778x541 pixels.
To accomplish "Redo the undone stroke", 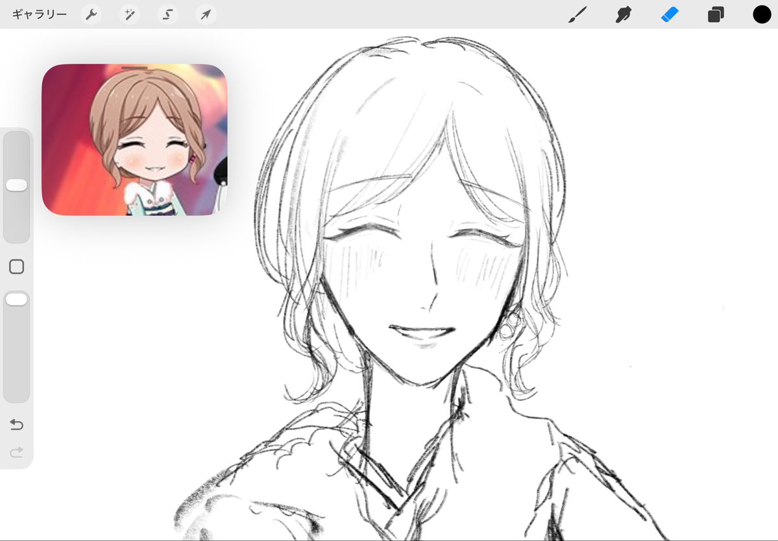I will 16,452.
